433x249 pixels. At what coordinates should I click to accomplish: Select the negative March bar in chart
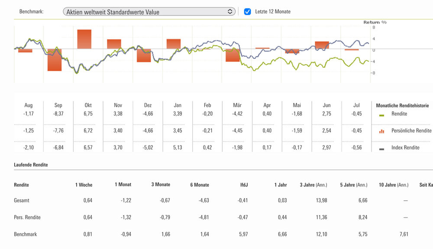233,55
